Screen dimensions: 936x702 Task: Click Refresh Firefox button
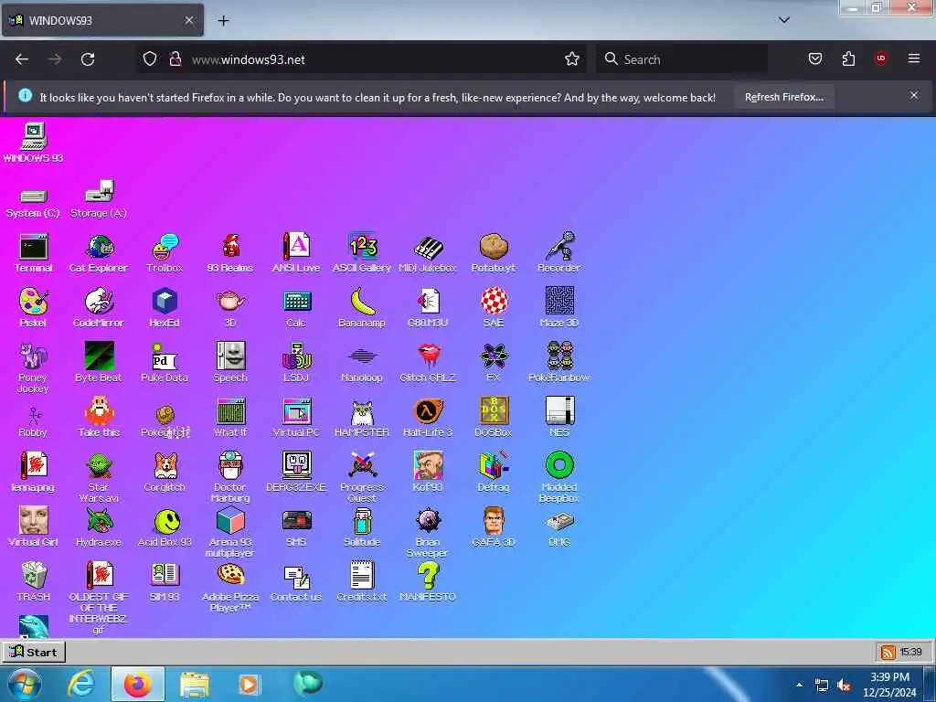click(783, 97)
